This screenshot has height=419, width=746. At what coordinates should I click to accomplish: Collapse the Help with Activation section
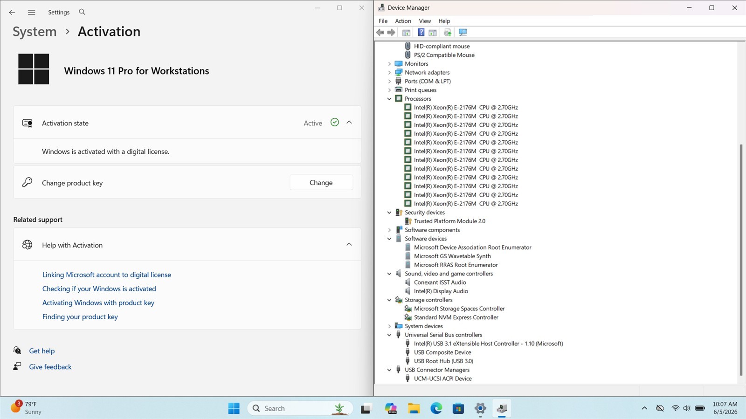(349, 245)
